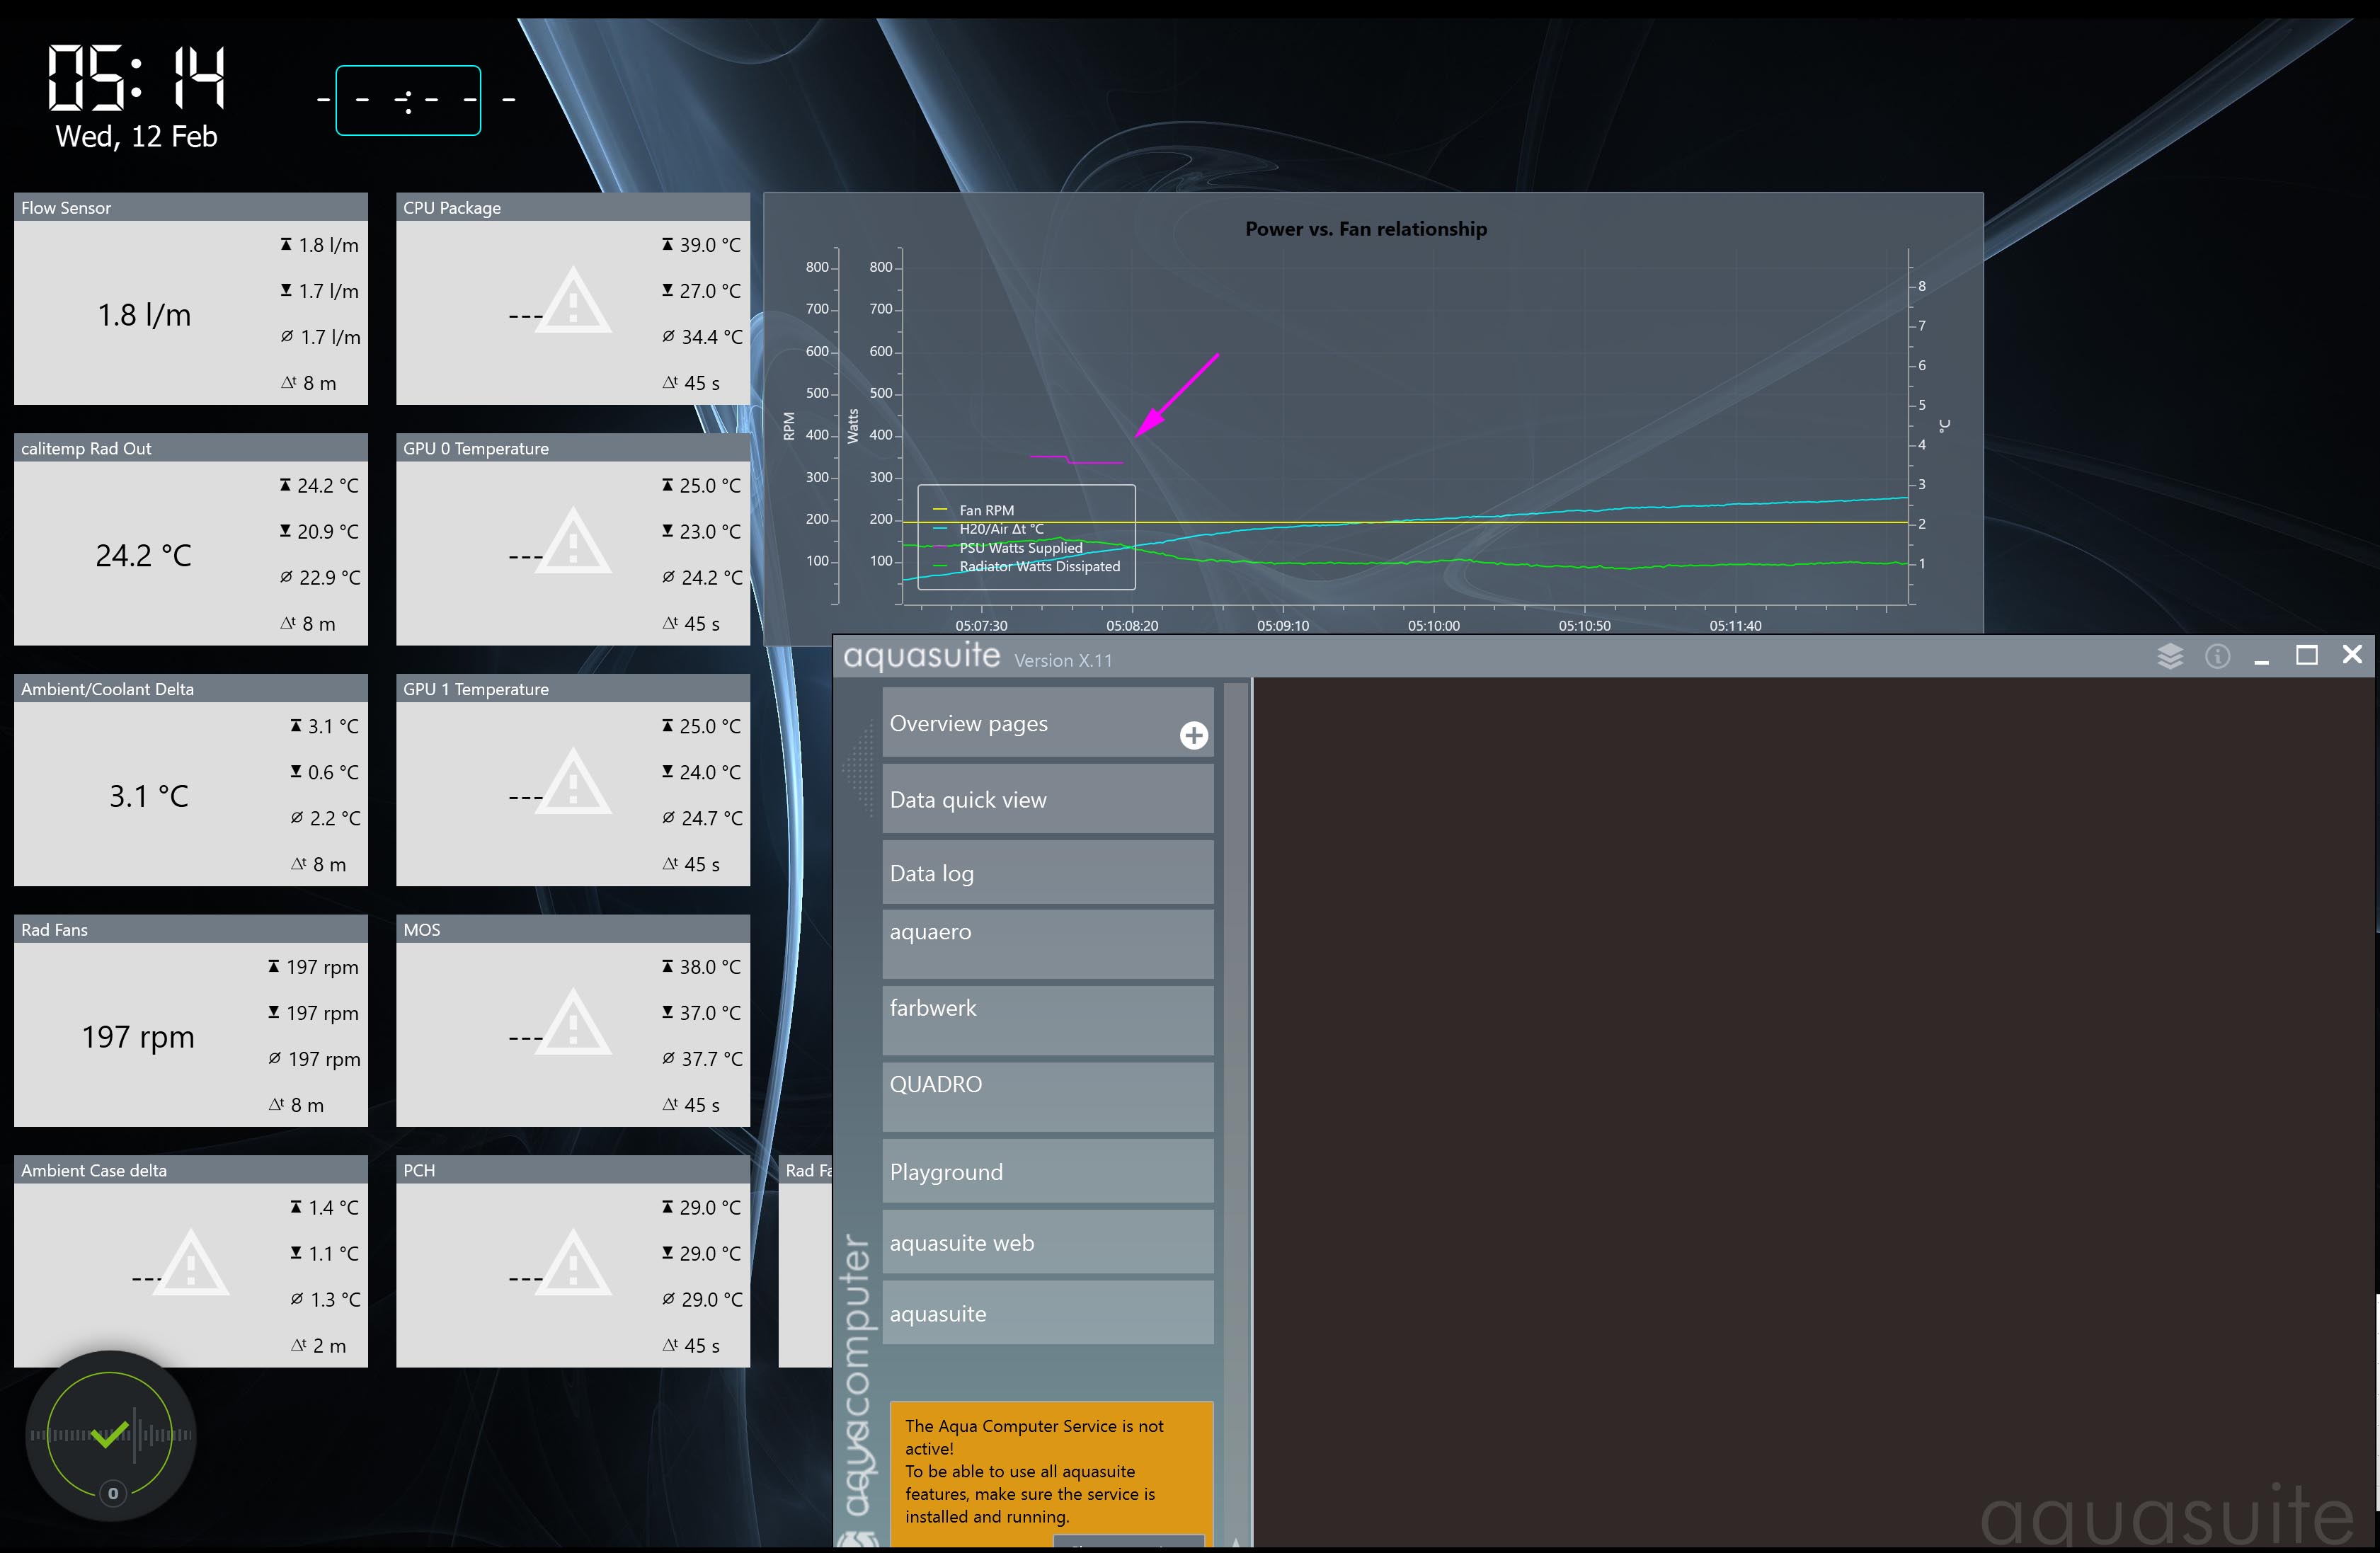Open Data quick view menu item
Viewport: 2380px width, 1553px height.
coord(1047,799)
